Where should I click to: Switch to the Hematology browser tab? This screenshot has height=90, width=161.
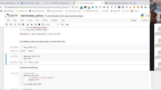point(8,3)
